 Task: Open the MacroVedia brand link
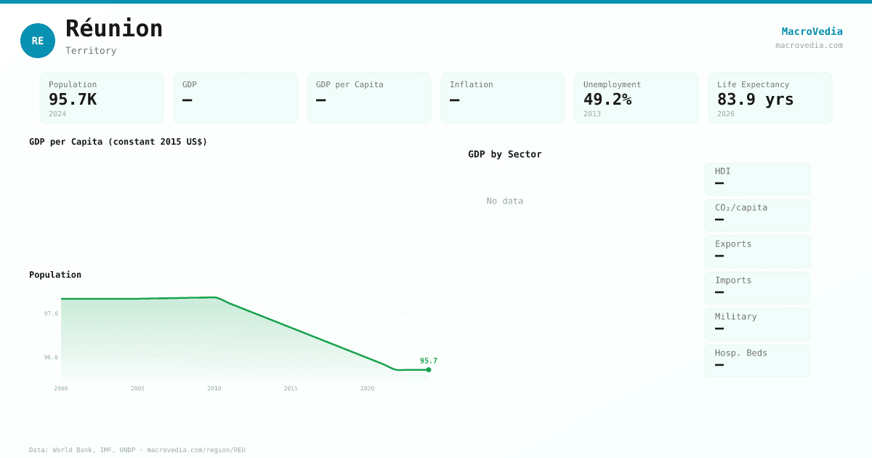tap(812, 31)
